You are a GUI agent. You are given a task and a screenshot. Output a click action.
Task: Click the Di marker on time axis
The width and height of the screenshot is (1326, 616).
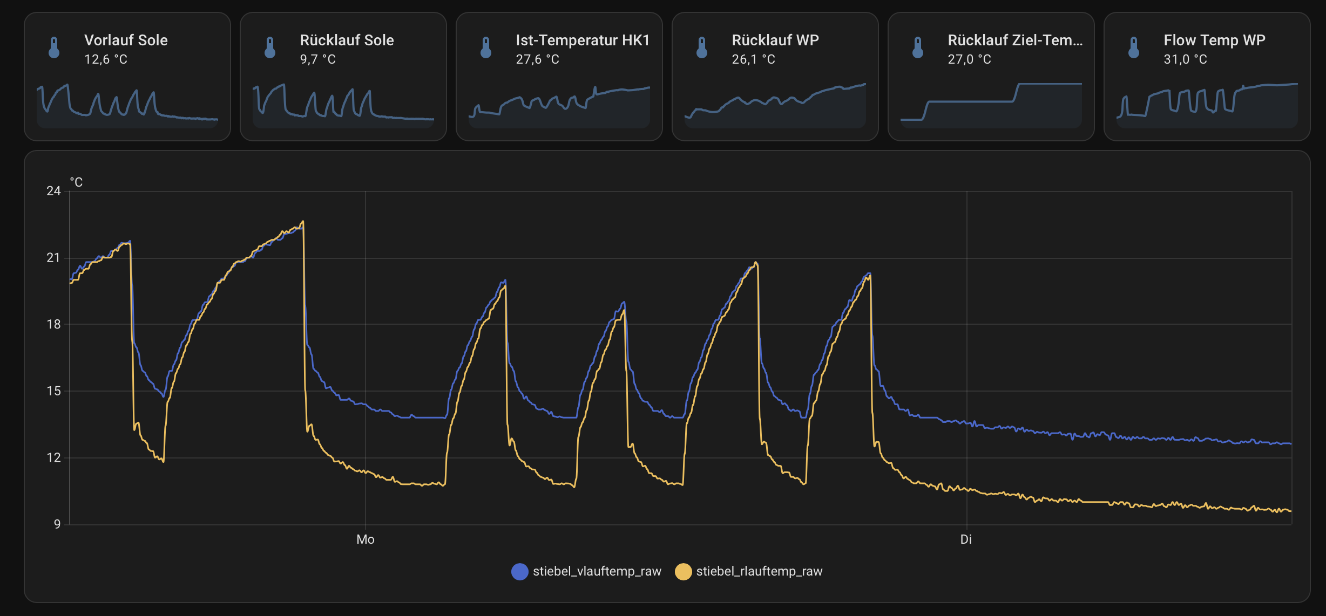pos(966,539)
